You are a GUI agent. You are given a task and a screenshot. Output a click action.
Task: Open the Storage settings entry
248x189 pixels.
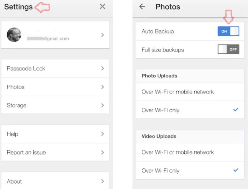coord(16,105)
